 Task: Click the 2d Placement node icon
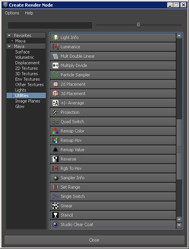(55, 84)
